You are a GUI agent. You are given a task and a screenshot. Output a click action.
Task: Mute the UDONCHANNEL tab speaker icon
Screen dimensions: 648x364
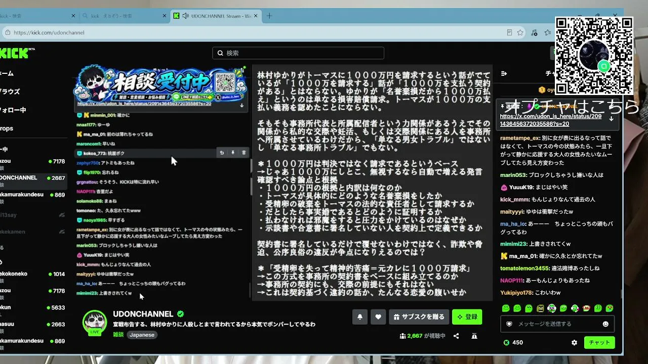tap(185, 16)
